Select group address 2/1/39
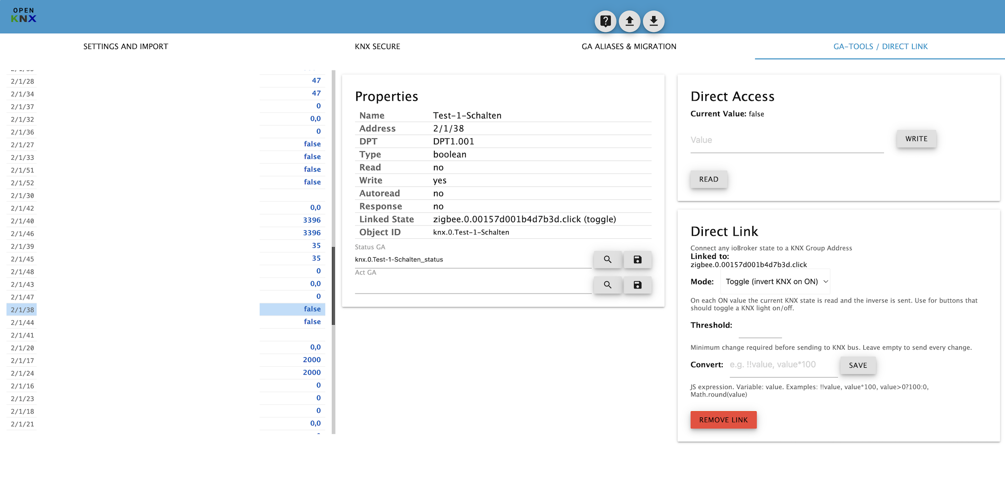The height and width of the screenshot is (484, 1005). (22, 247)
